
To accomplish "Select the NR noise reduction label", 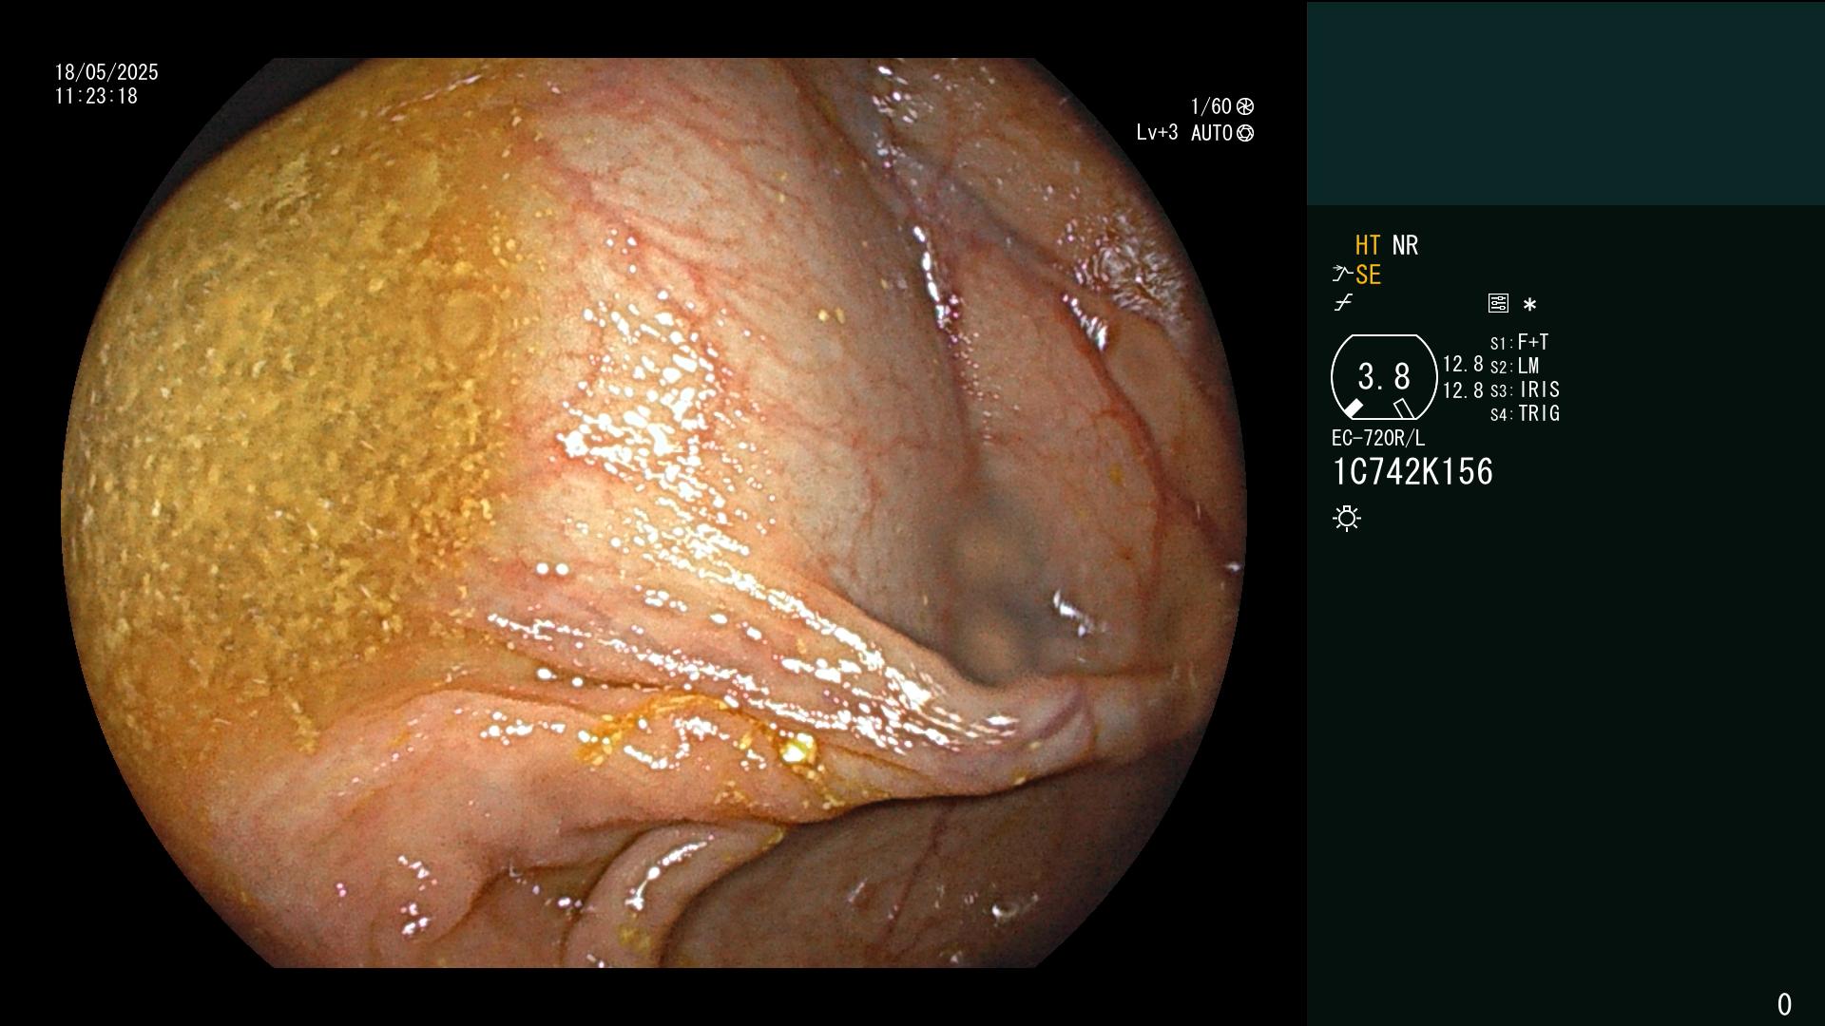I will (1405, 245).
